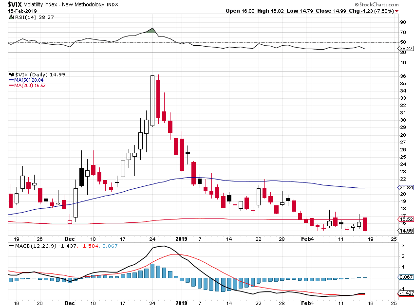The image size is (414, 308).
Task: Click the RSI(14) 38.27 legend label
Action: pos(34,17)
